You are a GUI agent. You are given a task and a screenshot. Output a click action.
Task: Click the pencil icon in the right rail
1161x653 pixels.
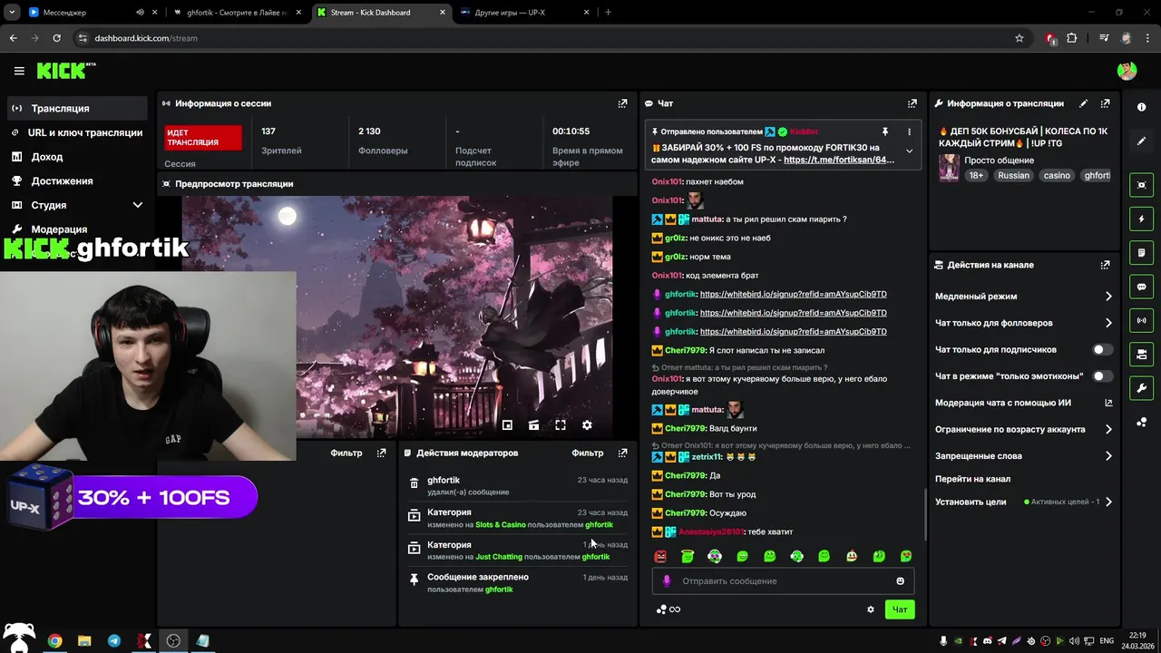coord(1141,141)
